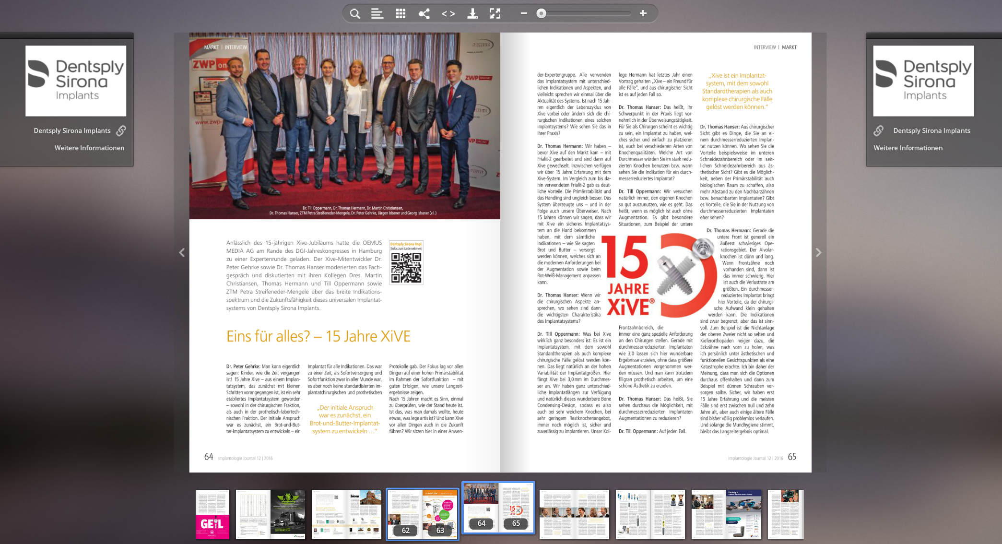Zoom out with the minus icon
The width and height of the screenshot is (1002, 544).
point(524,13)
